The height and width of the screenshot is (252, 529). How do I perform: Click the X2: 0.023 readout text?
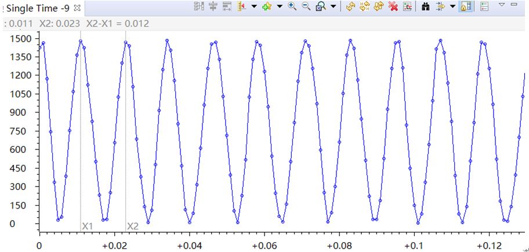(x=60, y=24)
